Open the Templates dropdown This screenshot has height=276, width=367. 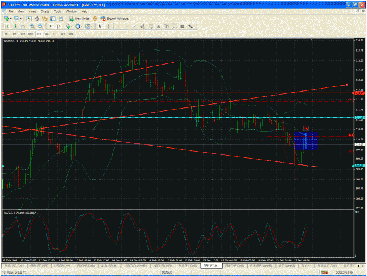click(89, 26)
